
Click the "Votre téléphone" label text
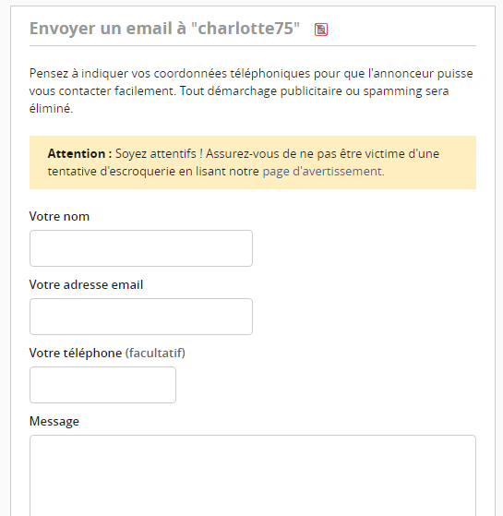tap(76, 353)
